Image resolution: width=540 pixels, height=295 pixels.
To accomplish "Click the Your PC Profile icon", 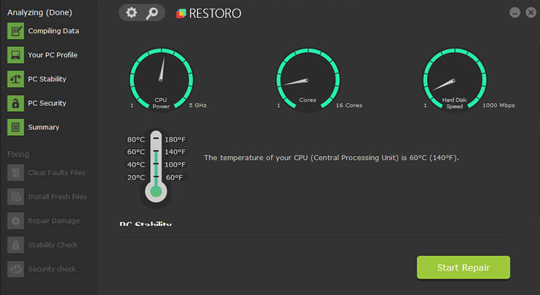I will pos(15,55).
